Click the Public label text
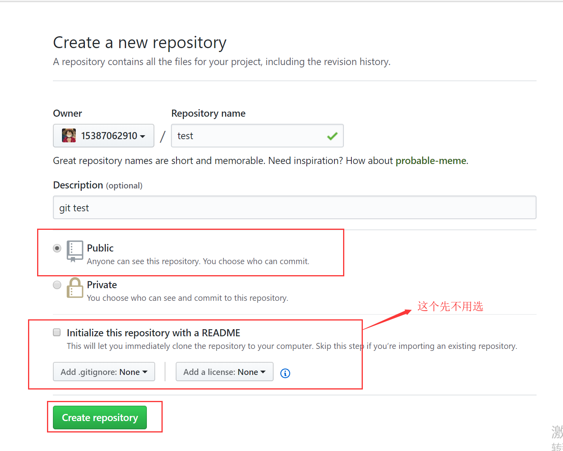The width and height of the screenshot is (563, 451). click(100, 248)
